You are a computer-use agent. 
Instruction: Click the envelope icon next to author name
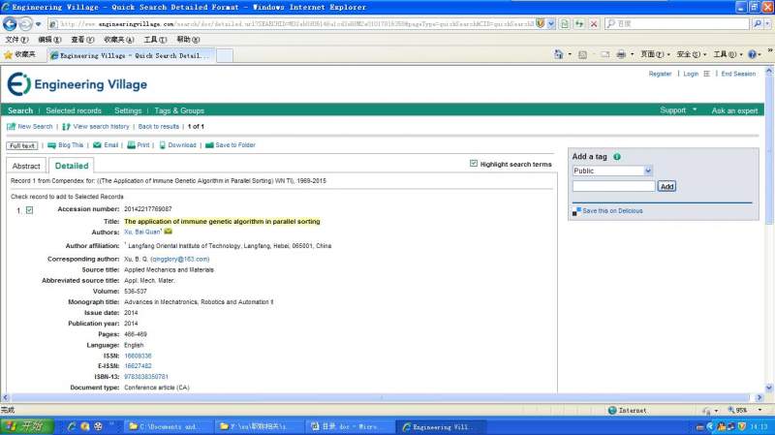tap(168, 232)
